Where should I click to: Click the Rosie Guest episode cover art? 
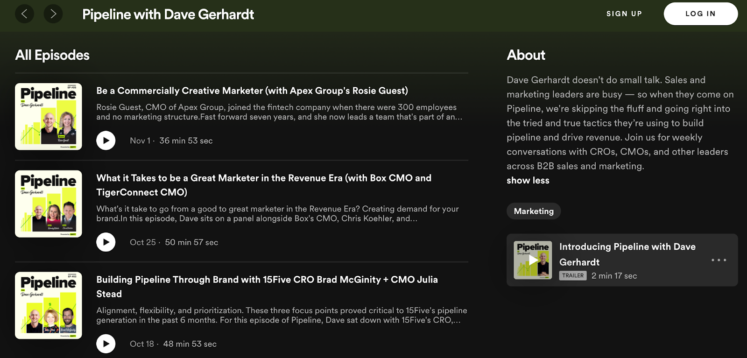pos(49,117)
